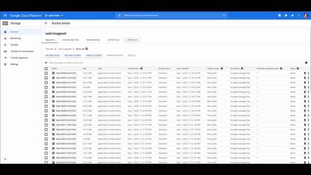Download train-00007-of-01024 via its download icon
Viewport: 311px width, 175px height.
tap(305, 106)
